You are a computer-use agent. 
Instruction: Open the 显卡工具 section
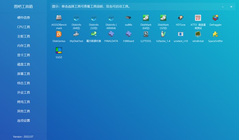(x=24, y=55)
